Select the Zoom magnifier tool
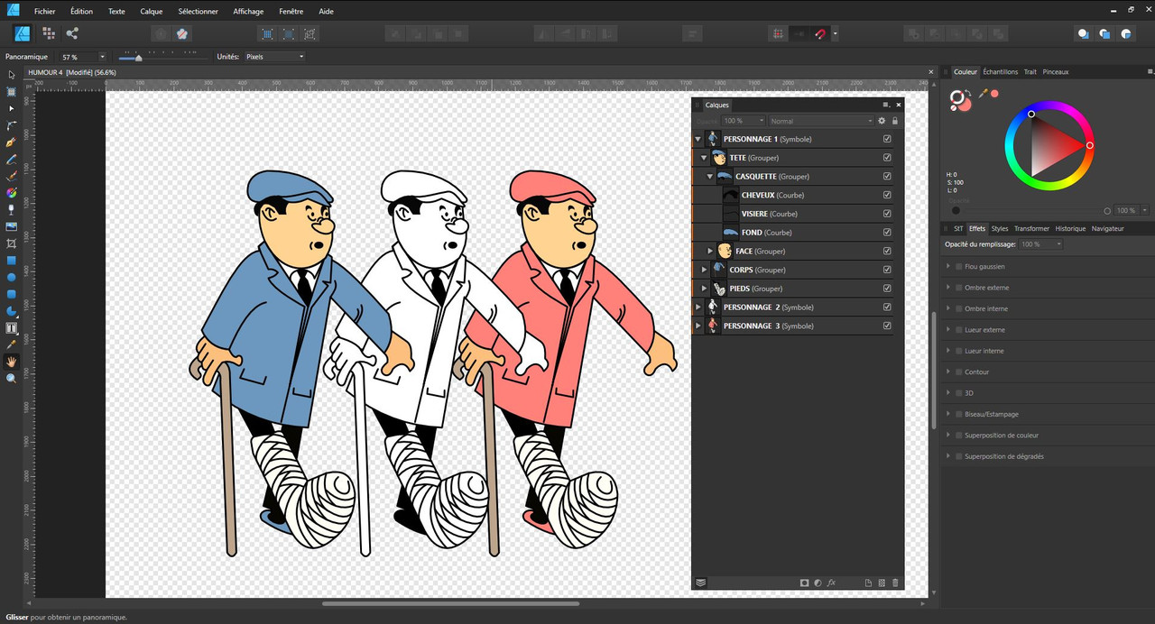 (12, 379)
